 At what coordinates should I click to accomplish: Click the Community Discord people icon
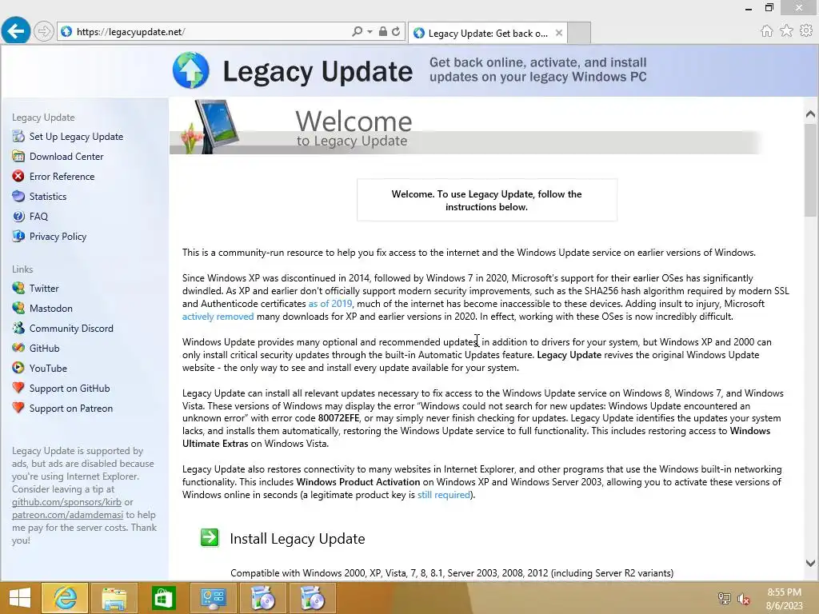(x=18, y=328)
